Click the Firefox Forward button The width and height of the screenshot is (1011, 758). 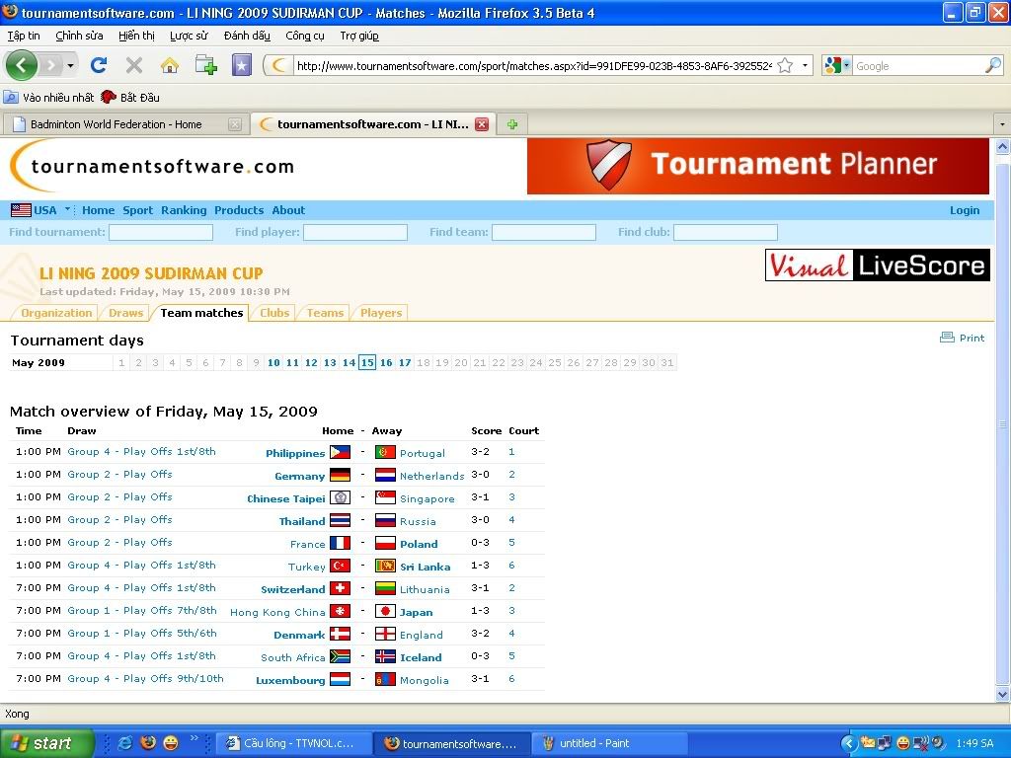[51, 65]
